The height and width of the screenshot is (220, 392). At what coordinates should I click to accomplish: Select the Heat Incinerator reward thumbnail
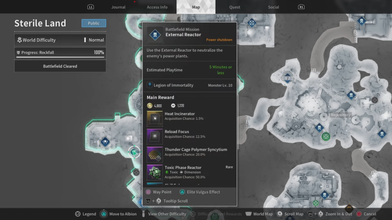pos(154,119)
